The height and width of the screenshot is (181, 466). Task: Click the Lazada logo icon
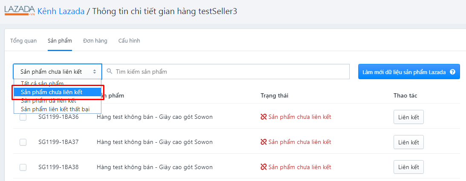[x=20, y=11]
